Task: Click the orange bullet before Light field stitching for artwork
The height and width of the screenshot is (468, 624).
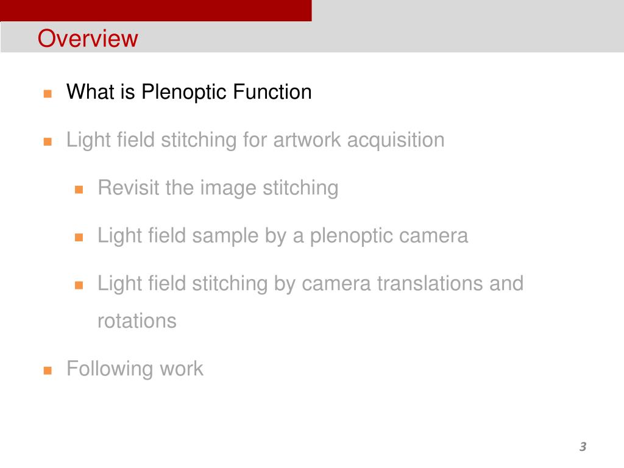Action: 48,141
